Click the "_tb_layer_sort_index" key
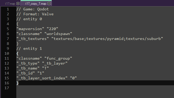 (42, 78)
